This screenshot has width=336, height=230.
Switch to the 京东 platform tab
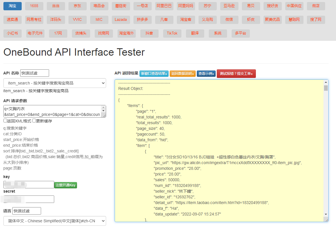click(78, 6)
